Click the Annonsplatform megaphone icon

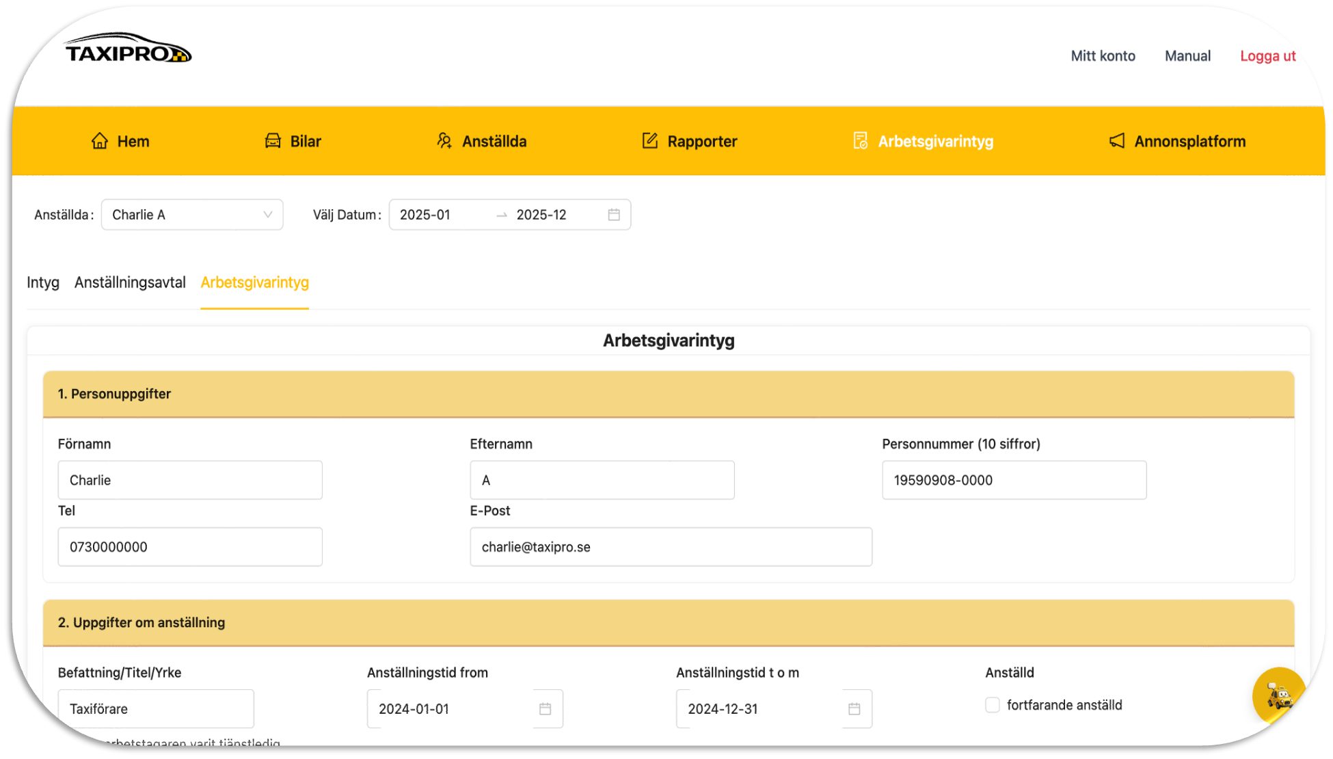[x=1116, y=141]
